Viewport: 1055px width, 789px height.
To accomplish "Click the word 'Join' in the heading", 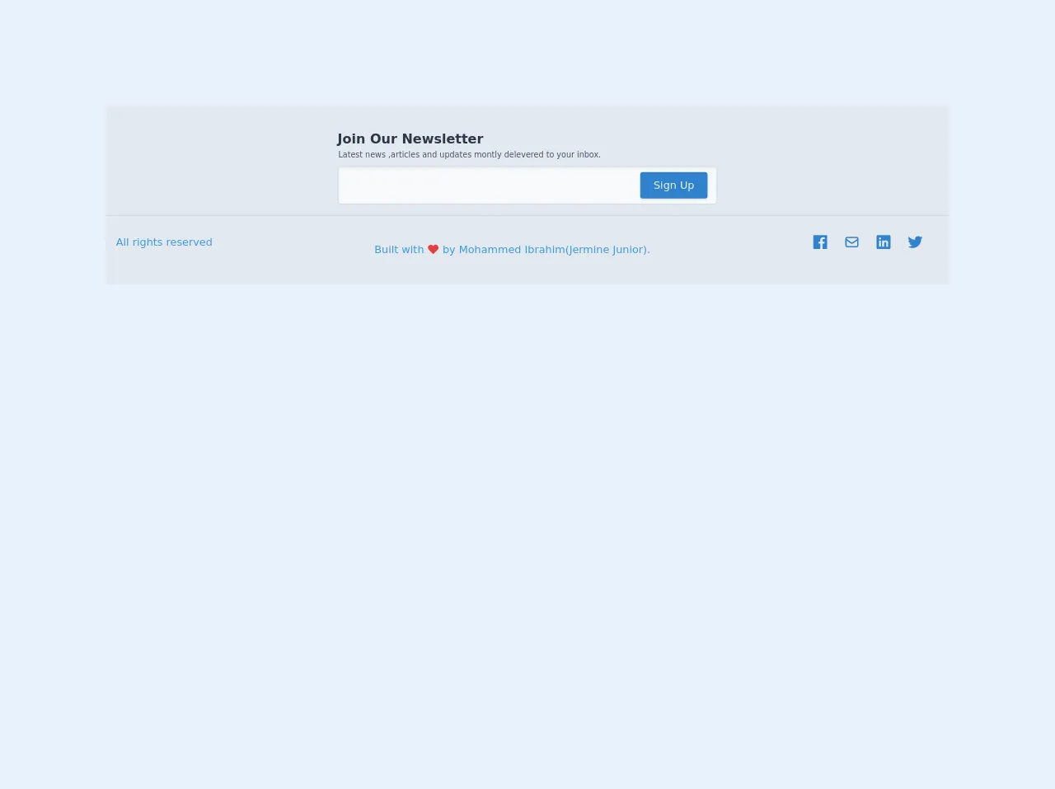I will coord(351,139).
